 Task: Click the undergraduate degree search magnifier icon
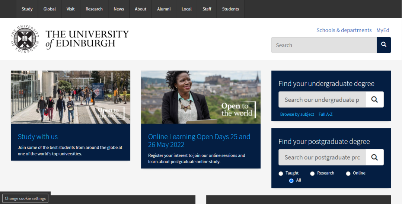point(374,99)
